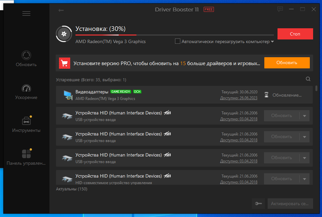Open the Ускорение sidebar section
The width and height of the screenshot is (322, 217).
26,92
